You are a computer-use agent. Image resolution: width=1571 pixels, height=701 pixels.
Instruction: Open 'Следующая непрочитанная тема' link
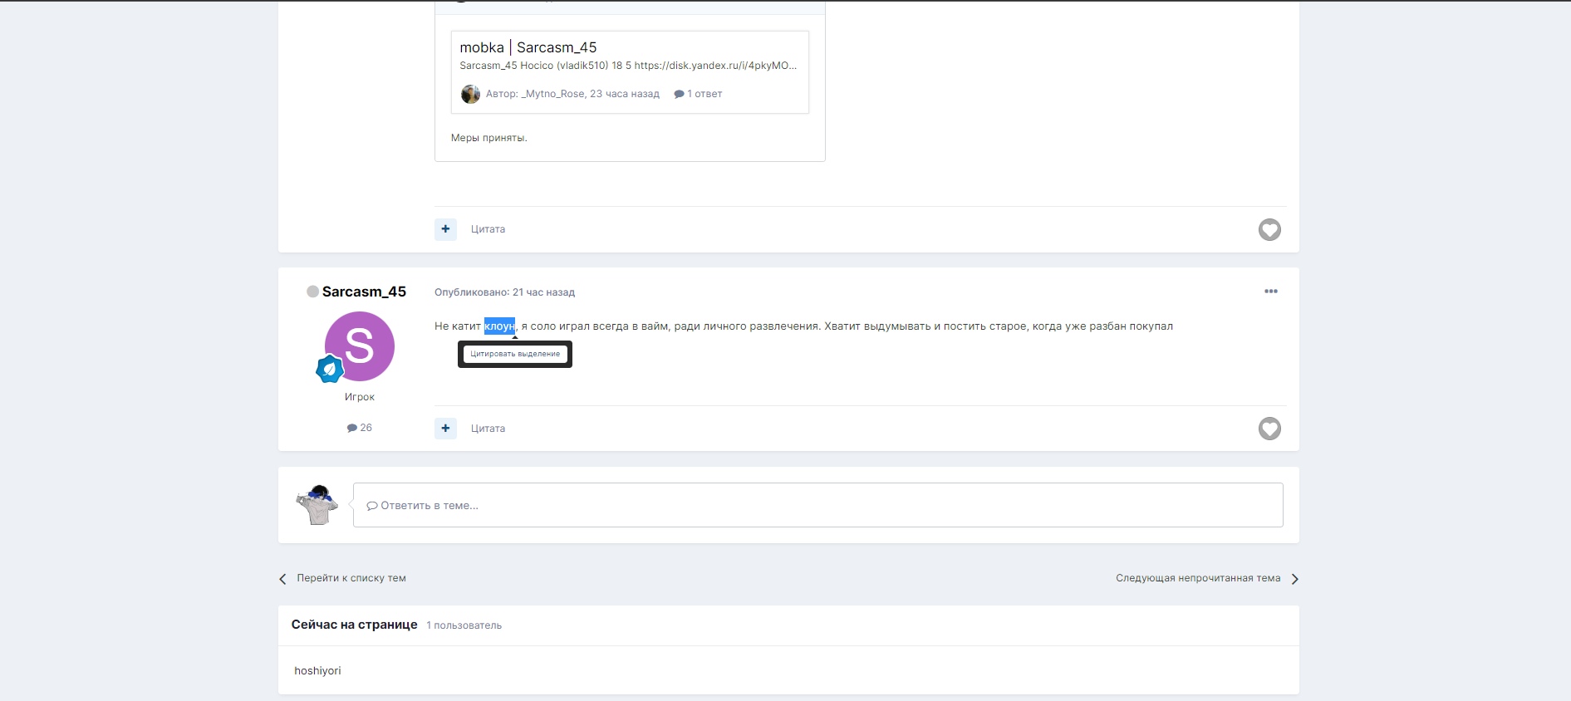tap(1197, 578)
